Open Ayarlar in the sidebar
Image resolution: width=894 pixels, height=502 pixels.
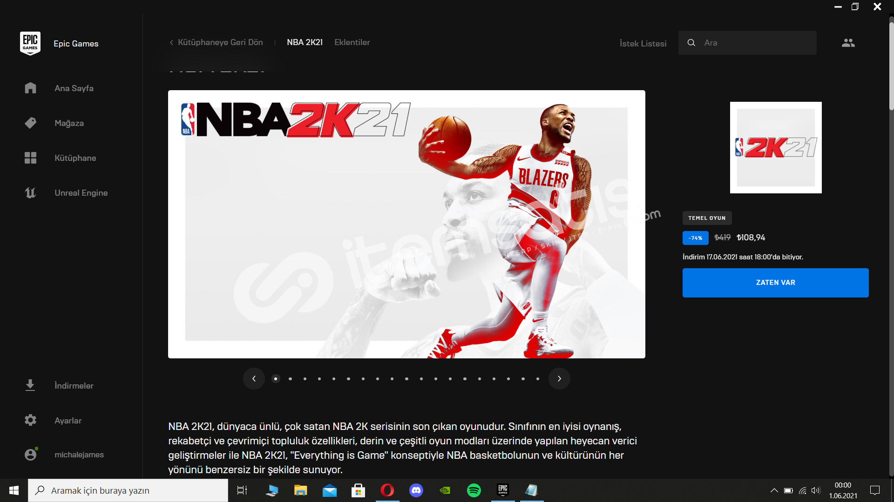pos(68,421)
